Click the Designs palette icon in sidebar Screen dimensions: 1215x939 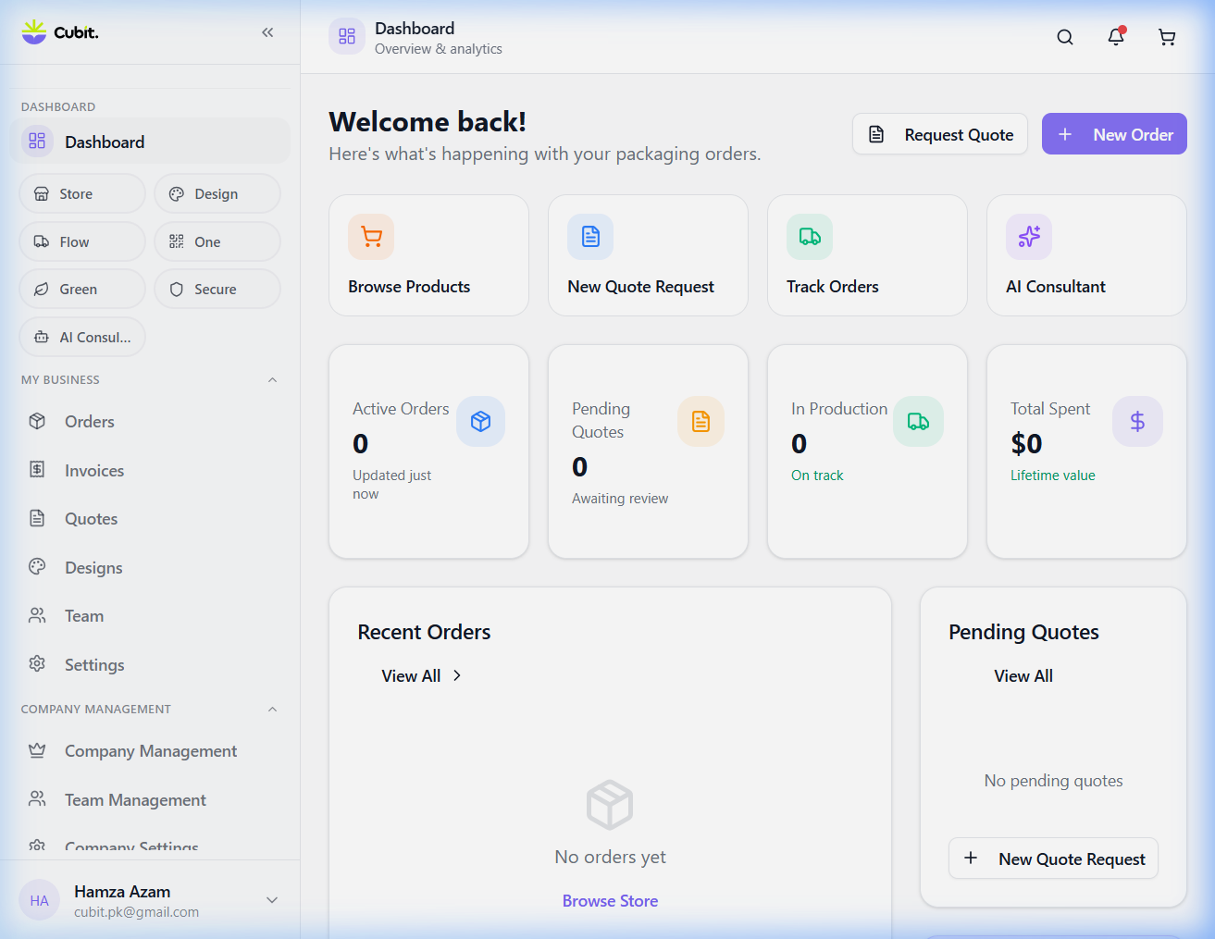(37, 567)
